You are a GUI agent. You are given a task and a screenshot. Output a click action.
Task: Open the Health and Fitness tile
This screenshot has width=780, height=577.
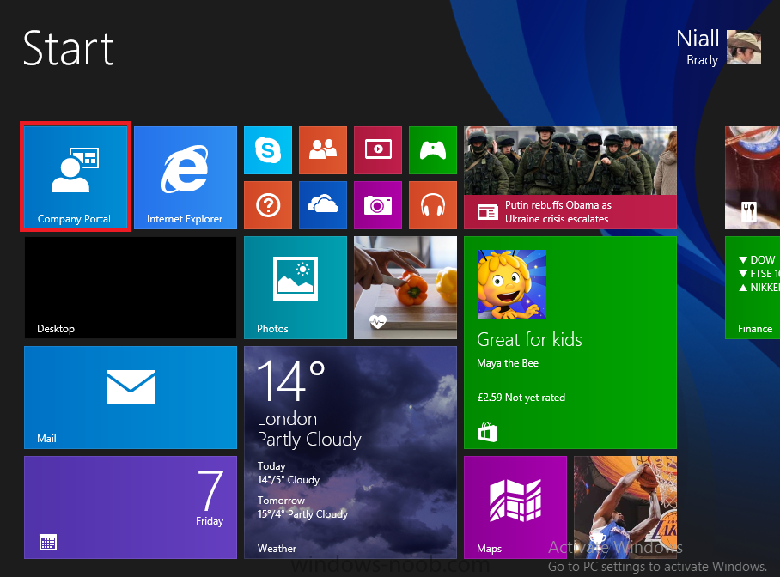click(405, 288)
